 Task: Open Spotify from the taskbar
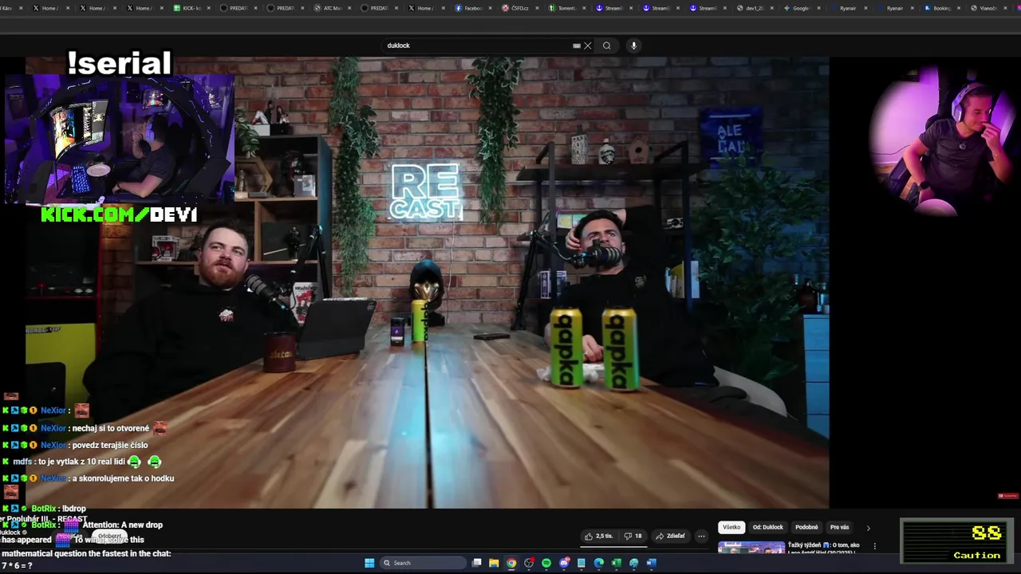point(546,563)
